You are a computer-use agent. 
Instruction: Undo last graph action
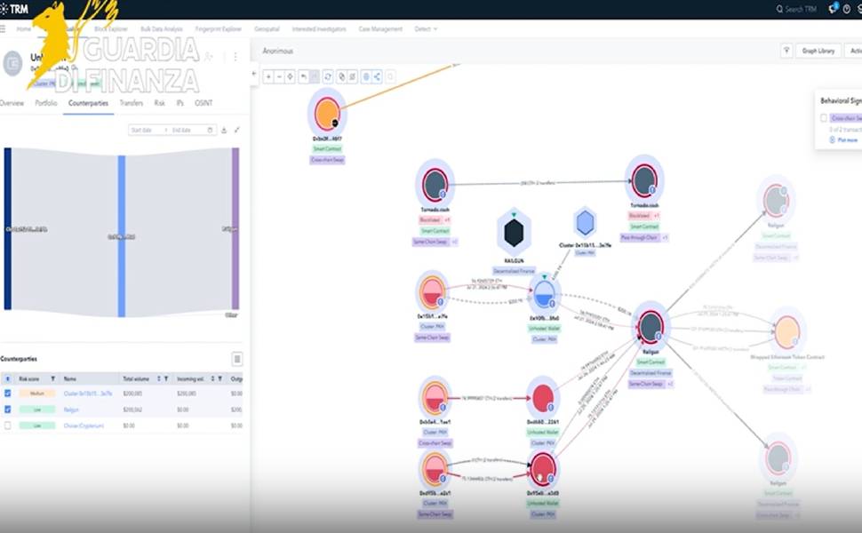click(x=303, y=77)
